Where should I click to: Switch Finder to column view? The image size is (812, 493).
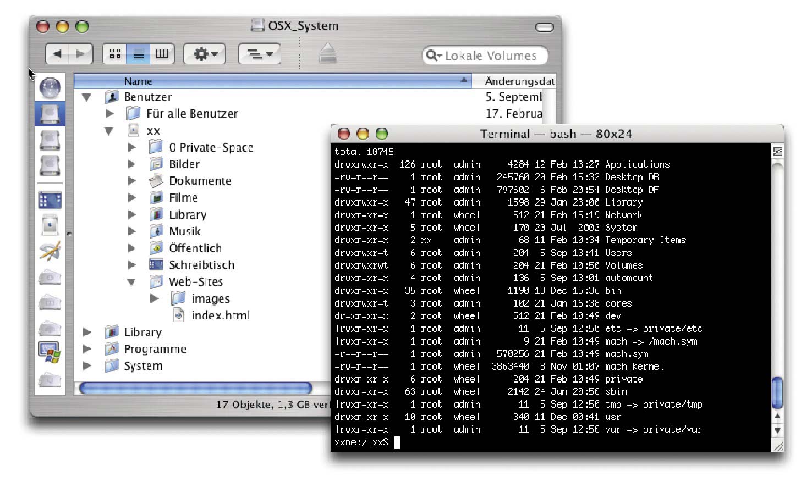point(162,54)
